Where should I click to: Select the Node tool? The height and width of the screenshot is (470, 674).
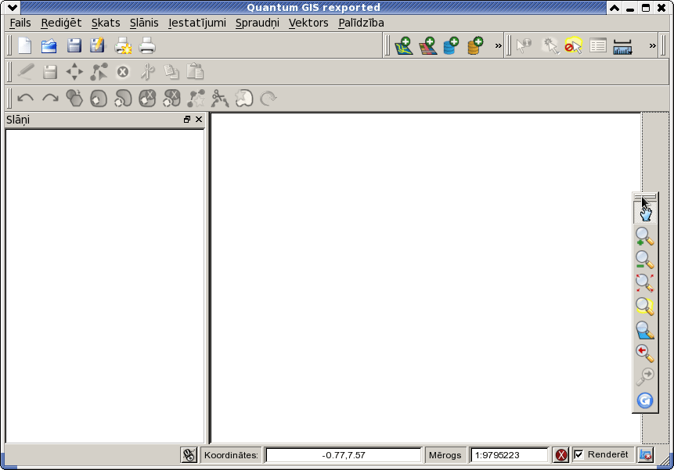(x=99, y=72)
